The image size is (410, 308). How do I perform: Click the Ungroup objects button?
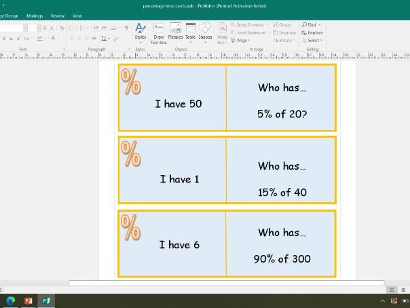click(x=284, y=33)
